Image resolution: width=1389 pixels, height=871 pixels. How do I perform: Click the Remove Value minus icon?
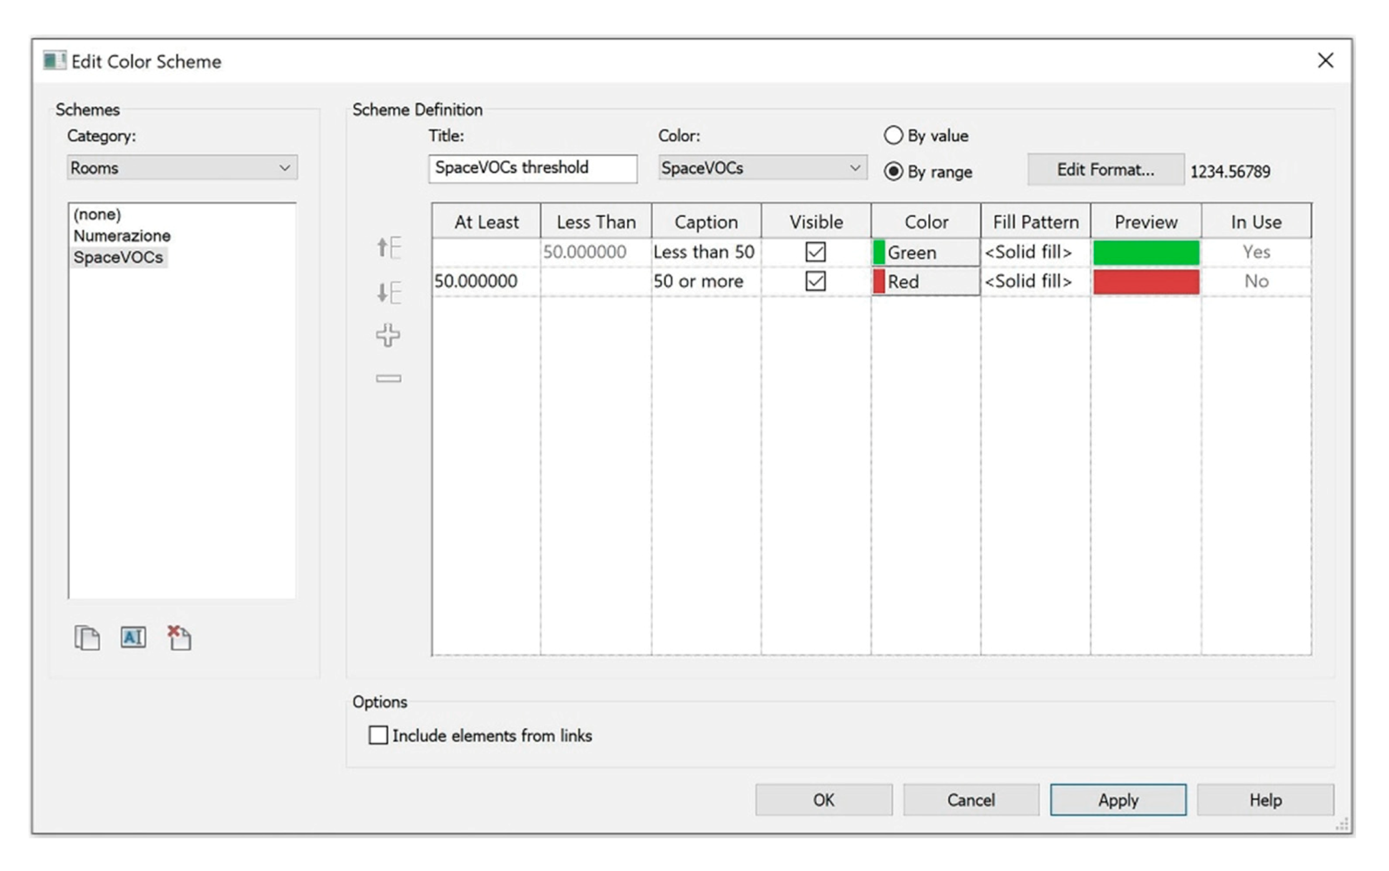coord(388,378)
